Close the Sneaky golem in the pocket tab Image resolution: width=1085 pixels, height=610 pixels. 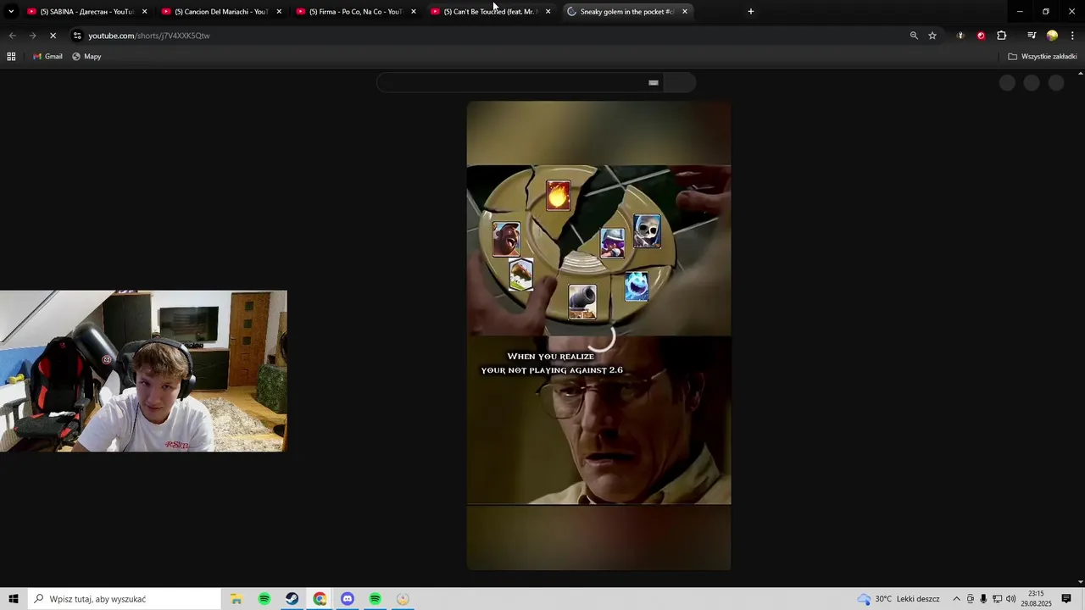[x=685, y=12]
